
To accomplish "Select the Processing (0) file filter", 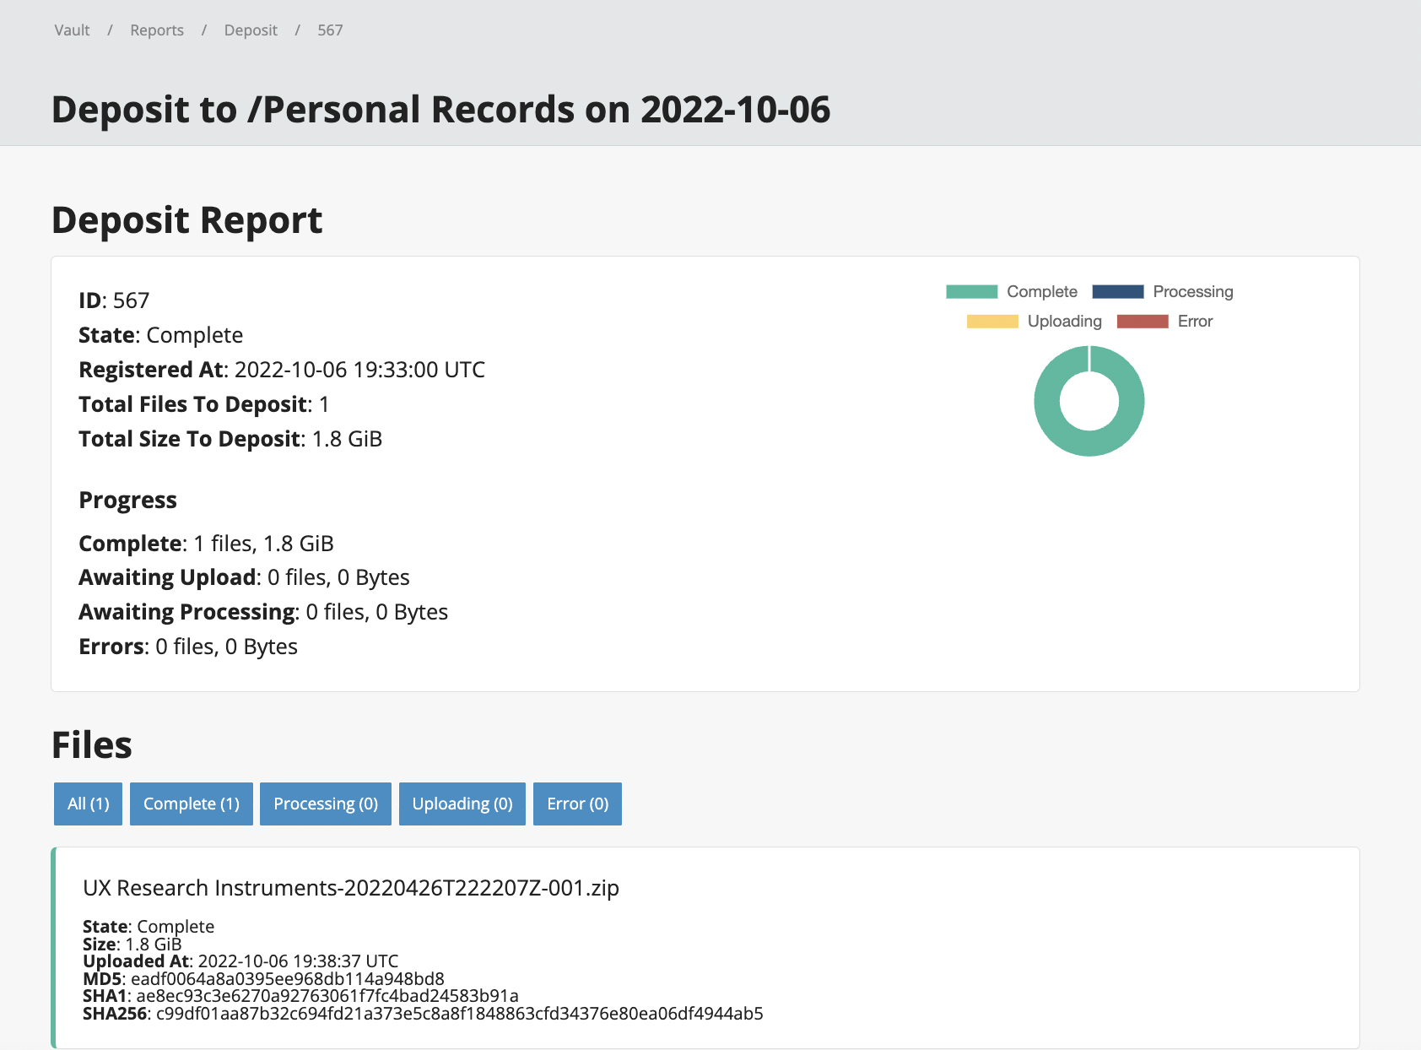I will pyautogui.click(x=326, y=804).
